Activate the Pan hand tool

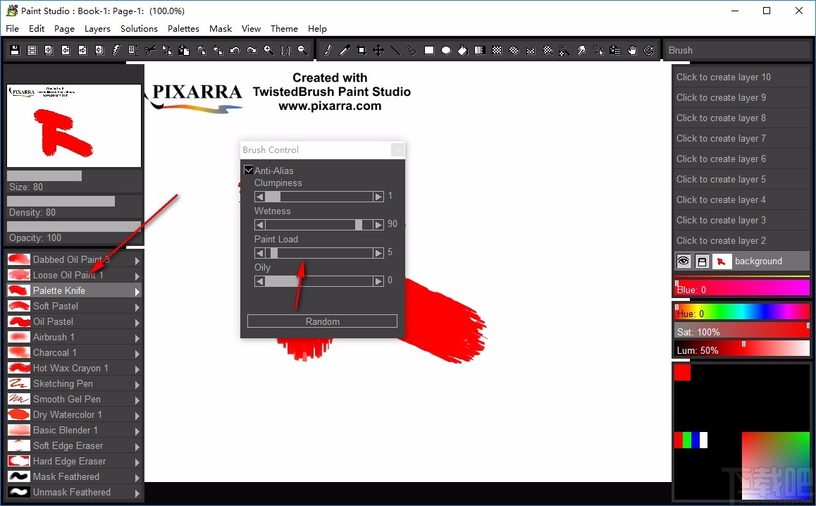632,50
